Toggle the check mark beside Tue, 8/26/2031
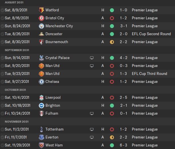175x149 pixels. [x=2, y=34]
